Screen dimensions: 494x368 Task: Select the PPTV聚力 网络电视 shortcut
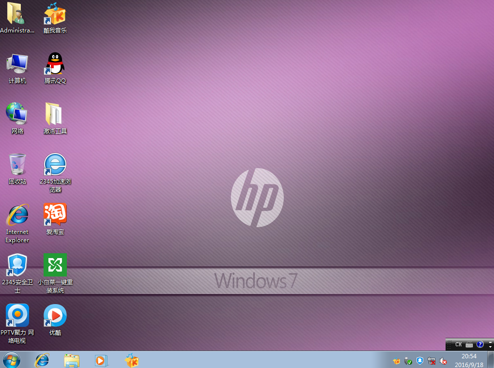pos(17,324)
